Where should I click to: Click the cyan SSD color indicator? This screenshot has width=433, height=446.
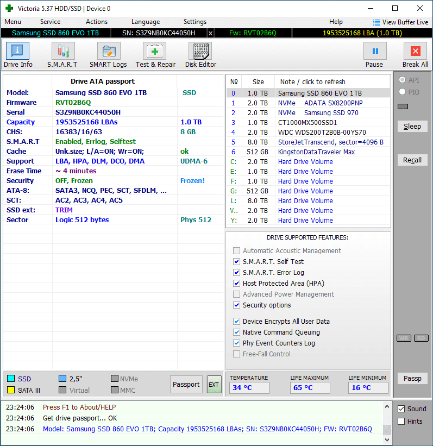(x=11, y=378)
